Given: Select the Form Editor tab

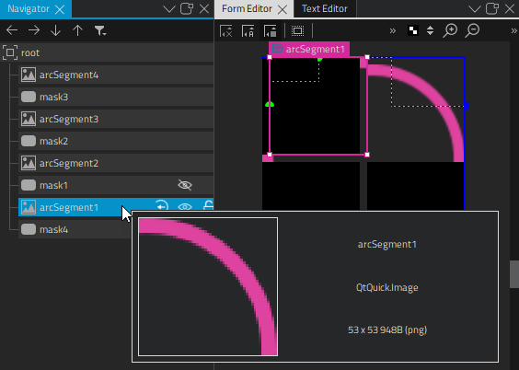Looking at the screenshot, I should click(247, 8).
